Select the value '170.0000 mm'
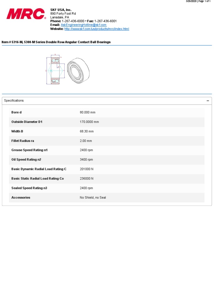This screenshot has width=214, height=285. point(89,122)
